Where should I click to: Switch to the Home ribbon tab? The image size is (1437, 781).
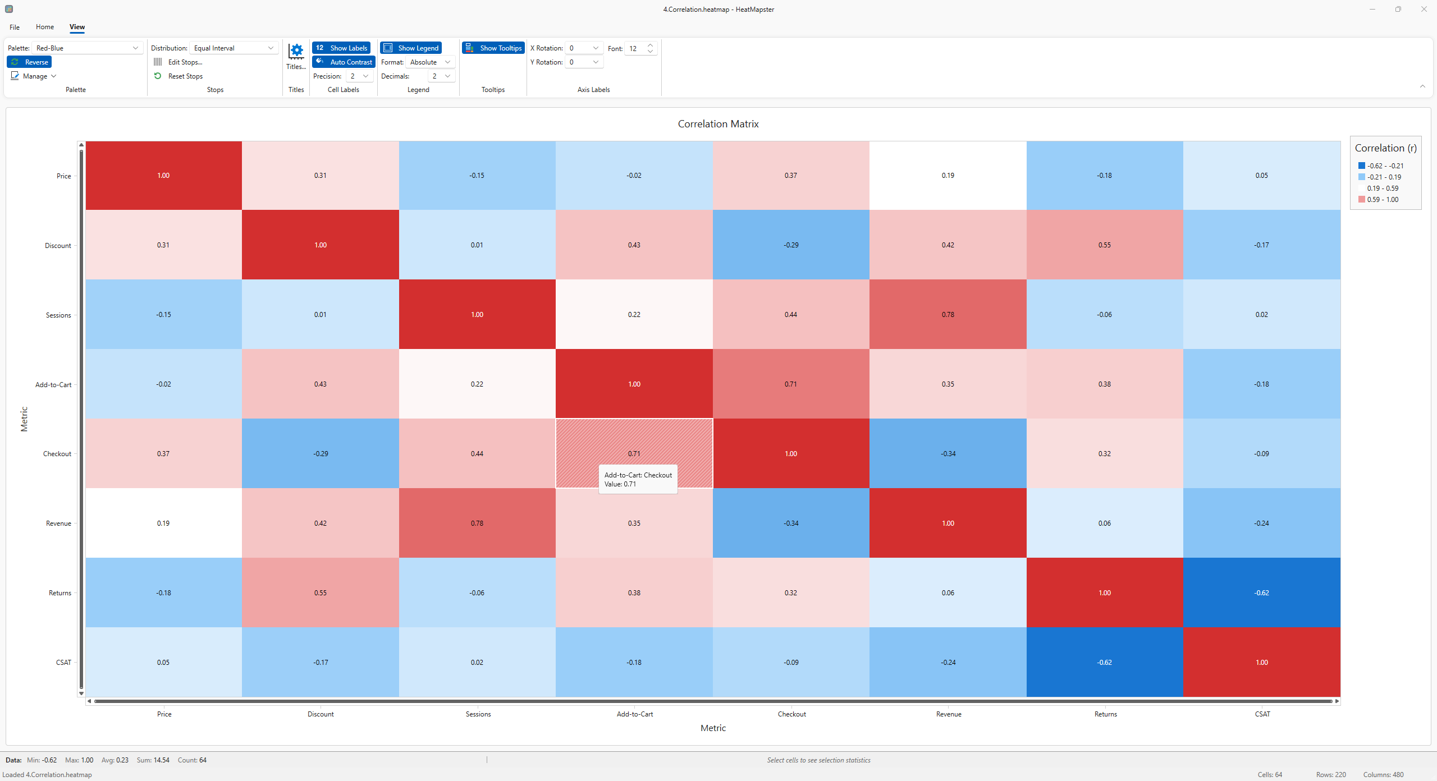click(45, 27)
